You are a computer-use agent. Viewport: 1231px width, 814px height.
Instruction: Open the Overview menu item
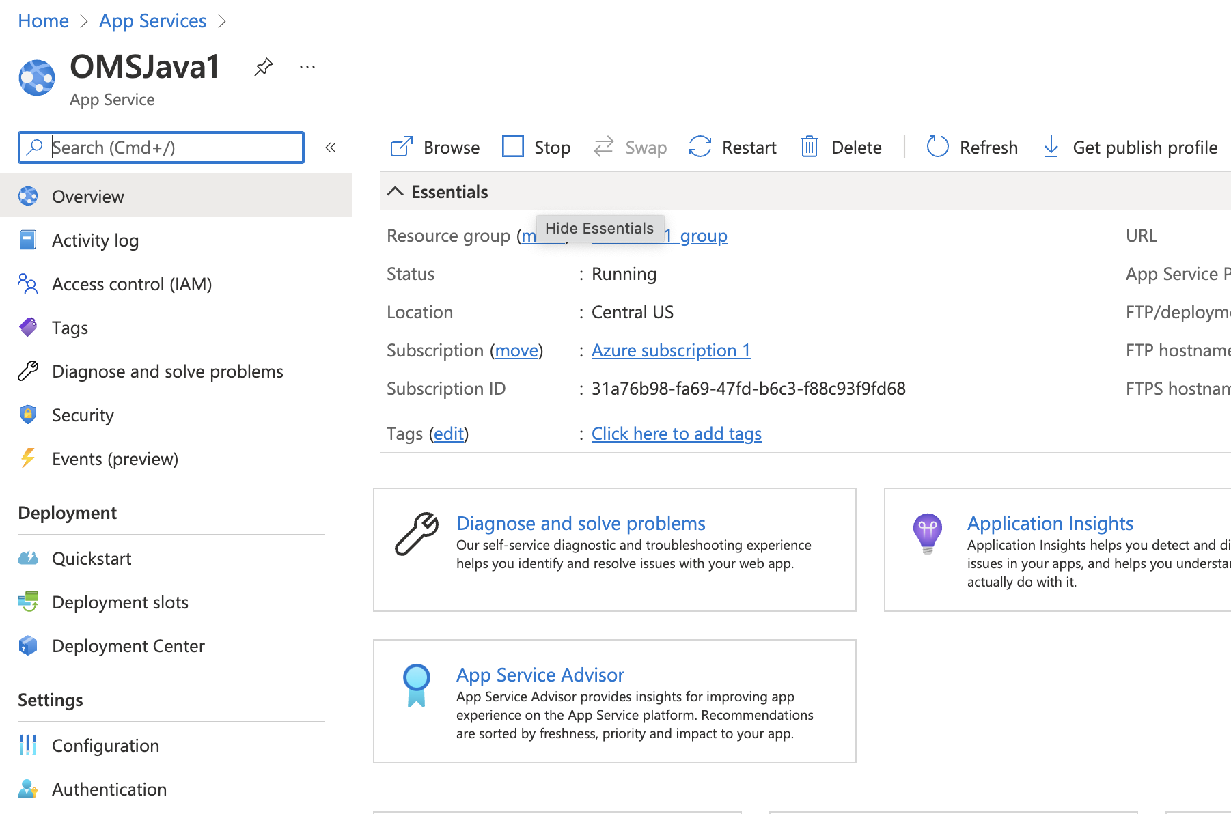tap(176, 197)
